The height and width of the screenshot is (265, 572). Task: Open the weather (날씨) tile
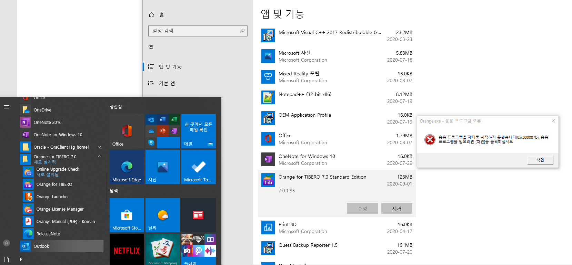tap(163, 215)
